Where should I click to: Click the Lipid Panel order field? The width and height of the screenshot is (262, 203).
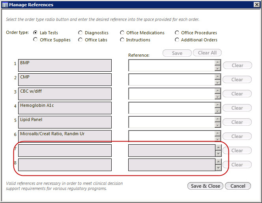65,122
